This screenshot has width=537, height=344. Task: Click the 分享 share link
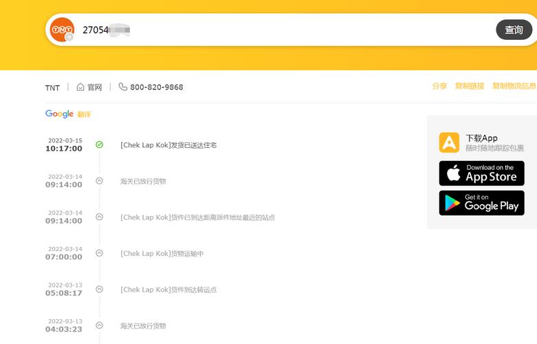(x=439, y=86)
